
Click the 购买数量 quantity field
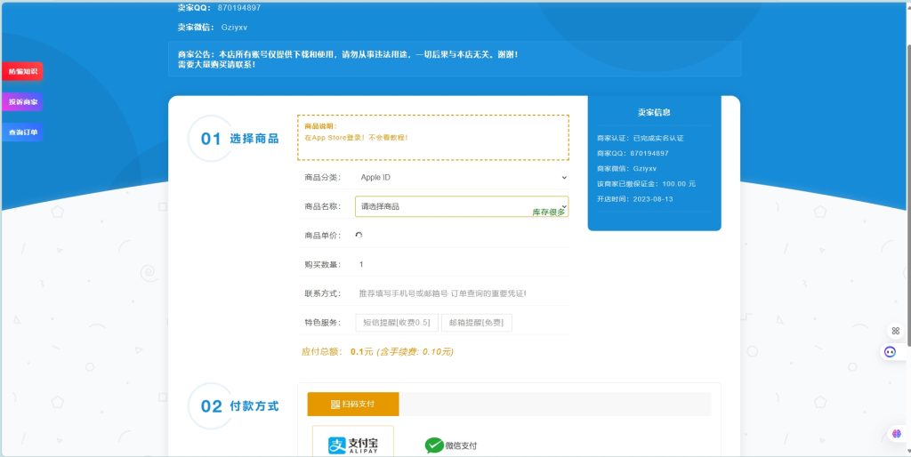462,264
